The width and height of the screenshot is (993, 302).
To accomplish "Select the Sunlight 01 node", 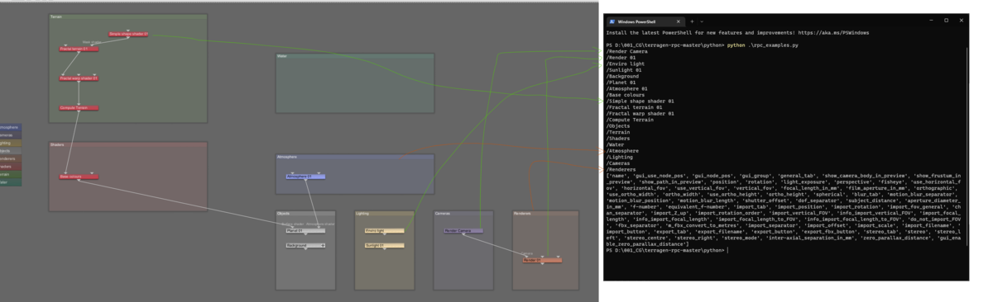I will click(x=384, y=245).
